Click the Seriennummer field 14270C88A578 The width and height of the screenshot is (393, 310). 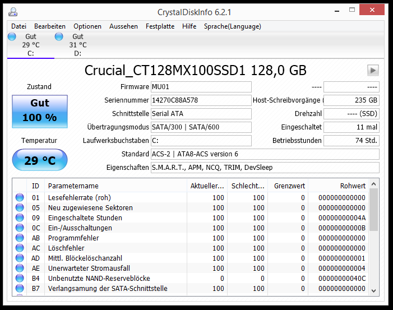[201, 100]
